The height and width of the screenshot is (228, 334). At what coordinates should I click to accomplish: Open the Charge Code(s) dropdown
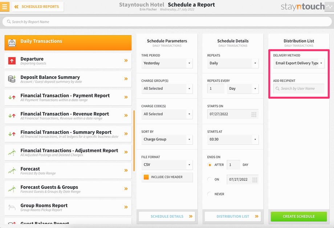[x=167, y=114]
